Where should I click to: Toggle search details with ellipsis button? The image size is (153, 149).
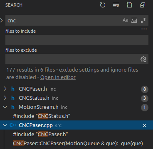(144, 29)
